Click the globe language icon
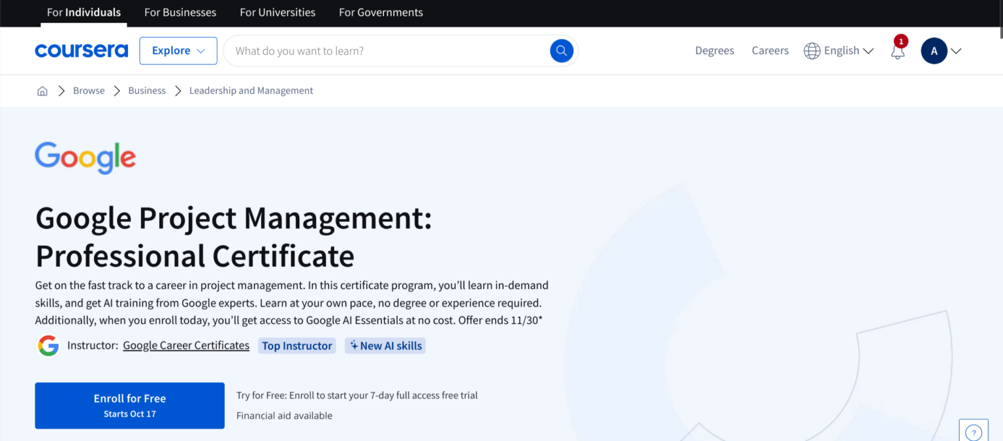The width and height of the screenshot is (1003, 441). coord(812,50)
